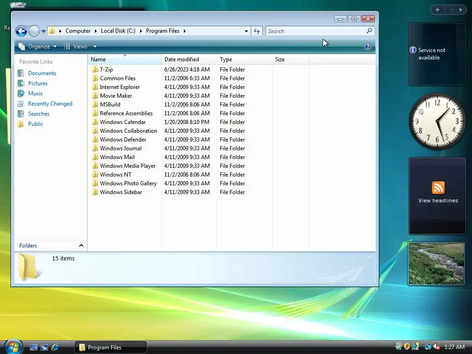Click sidebar next gadgets page arrow

460,10
